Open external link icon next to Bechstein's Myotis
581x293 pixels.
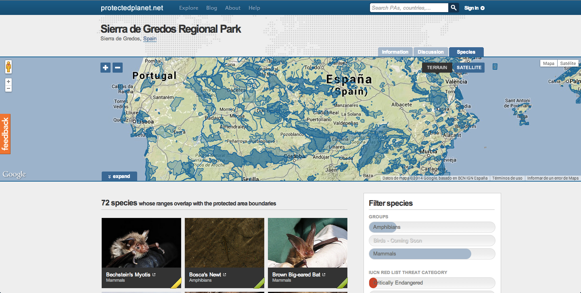[x=154, y=275]
